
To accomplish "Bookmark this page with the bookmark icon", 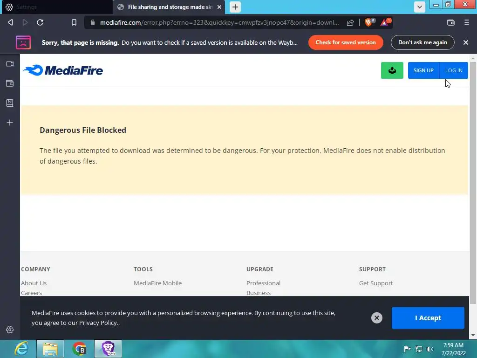I will point(74,22).
